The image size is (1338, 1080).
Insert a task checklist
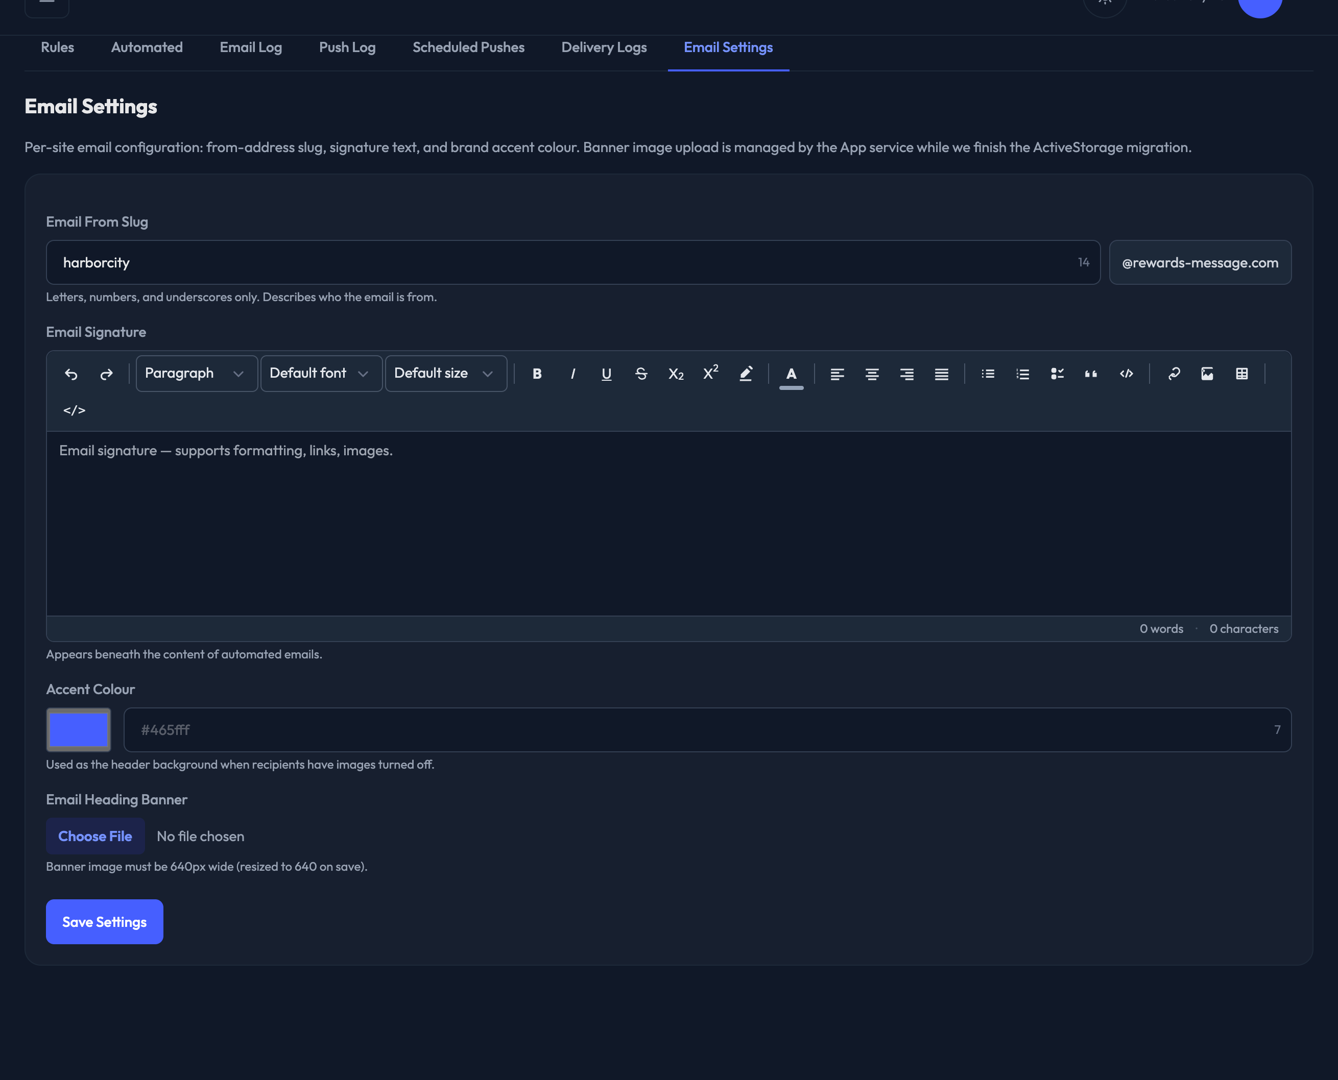(1057, 374)
